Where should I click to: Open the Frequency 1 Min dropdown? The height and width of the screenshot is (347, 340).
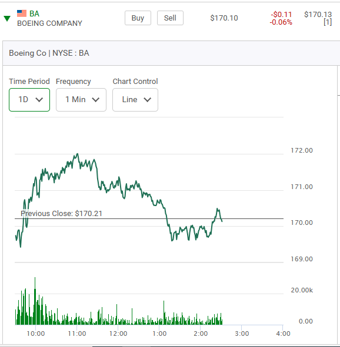click(x=81, y=100)
